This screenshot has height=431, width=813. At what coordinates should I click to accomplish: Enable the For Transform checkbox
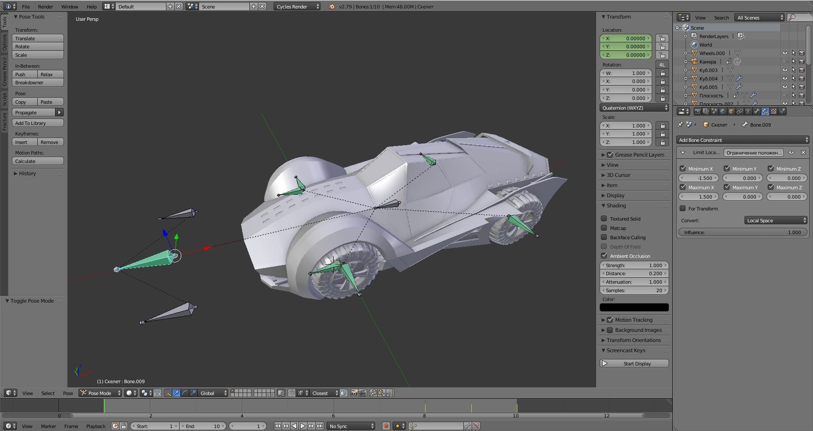point(683,208)
